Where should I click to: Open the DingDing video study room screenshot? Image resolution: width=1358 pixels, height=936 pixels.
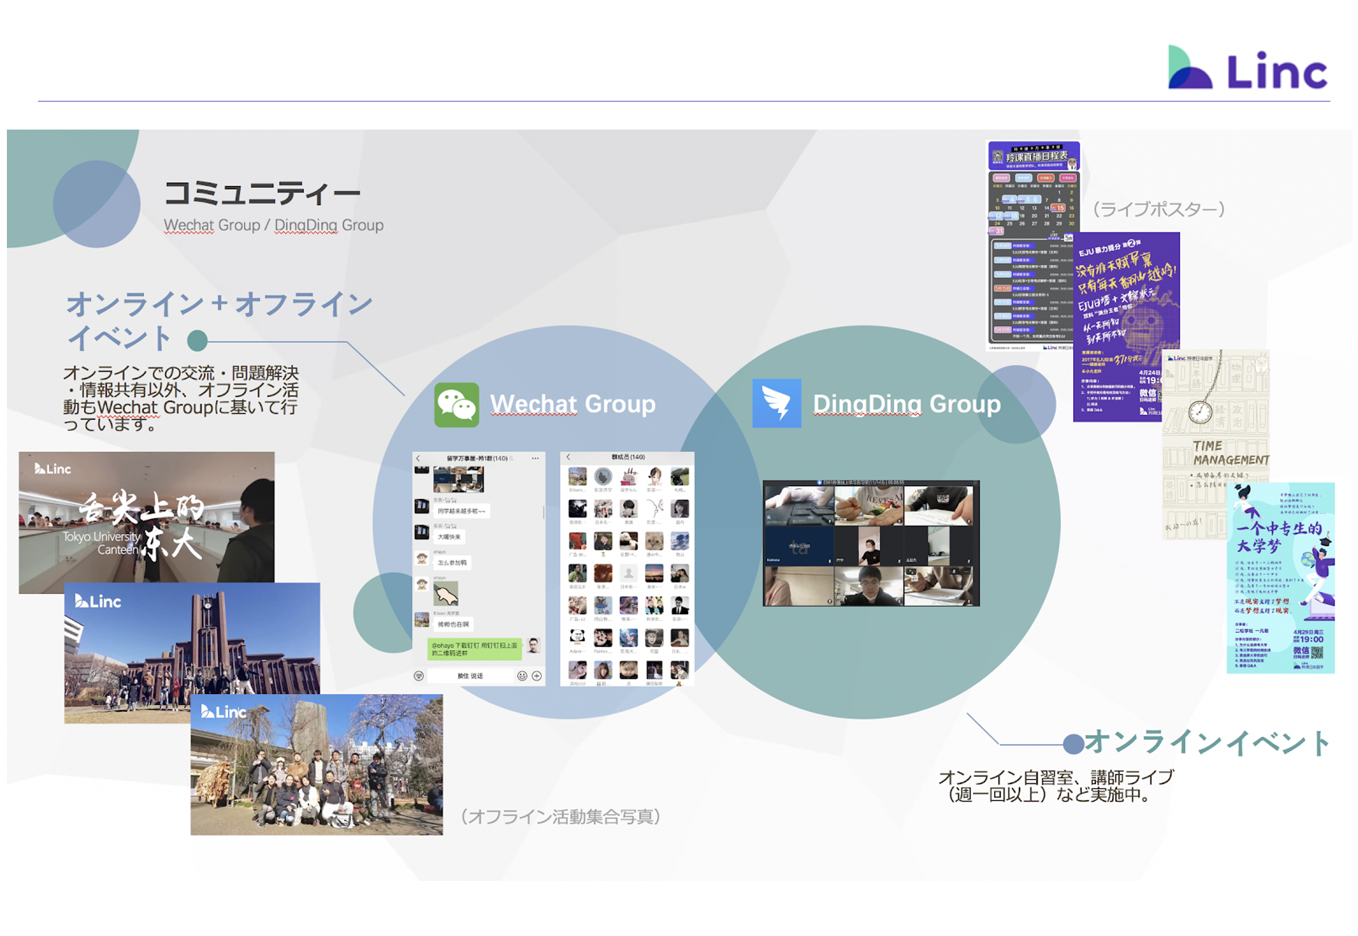click(x=871, y=543)
